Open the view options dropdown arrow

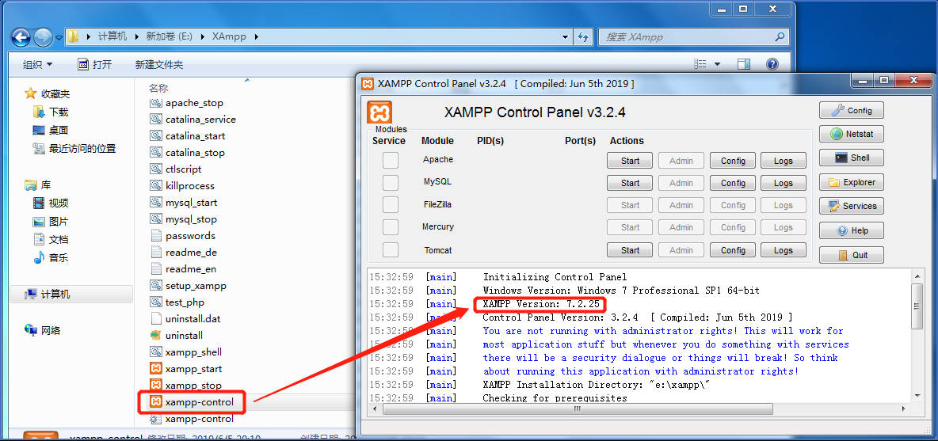tap(717, 64)
